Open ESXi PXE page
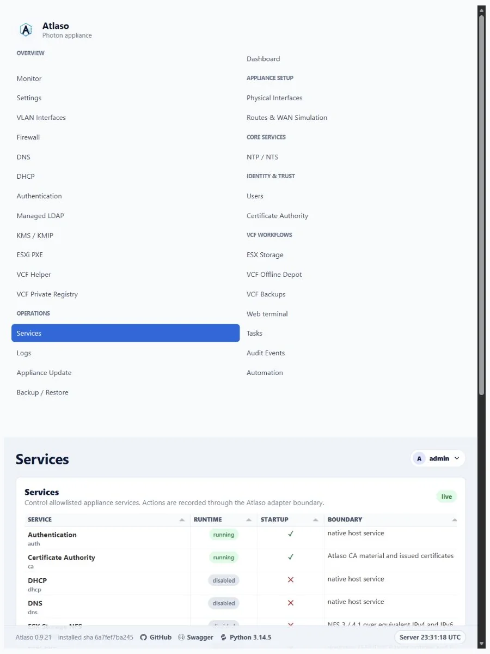490x654 pixels. coord(29,255)
